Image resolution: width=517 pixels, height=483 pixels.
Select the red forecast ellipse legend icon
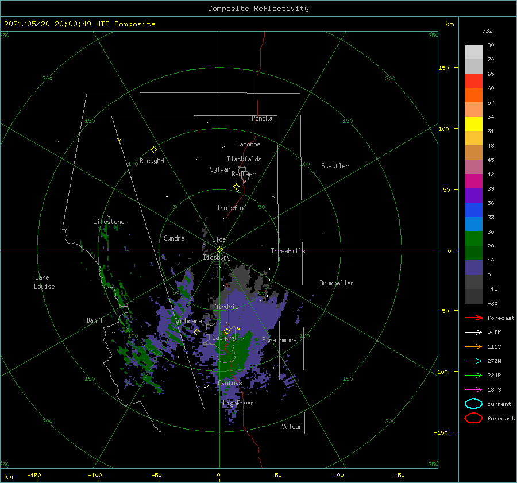(473, 418)
